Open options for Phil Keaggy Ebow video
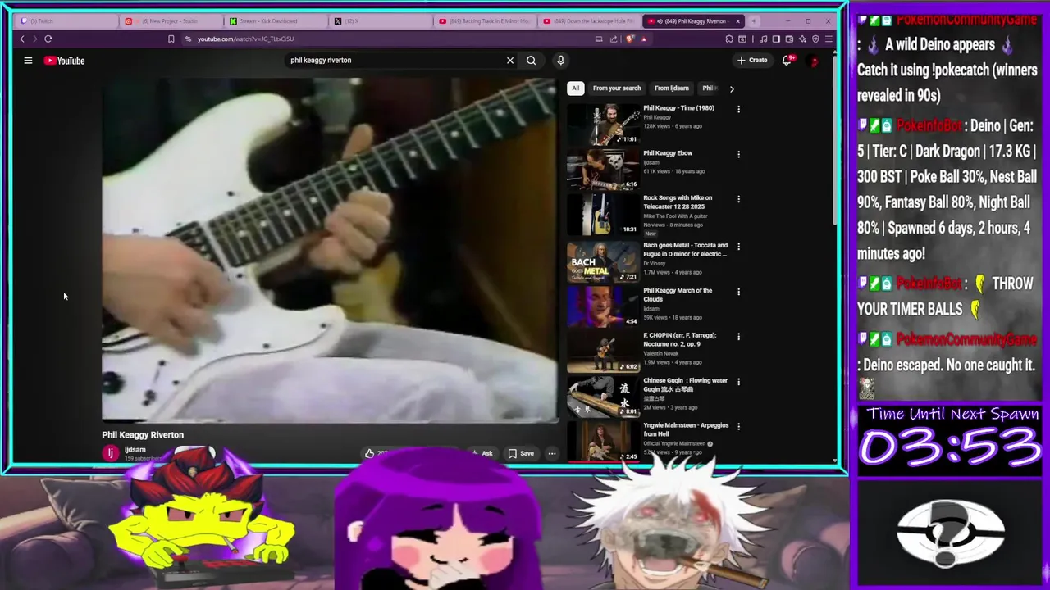The width and height of the screenshot is (1050, 590). point(738,154)
